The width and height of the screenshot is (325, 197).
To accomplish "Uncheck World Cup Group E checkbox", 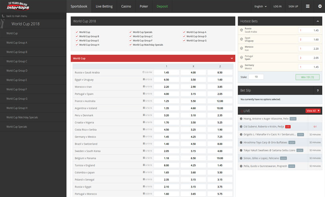I will click(x=77, y=41).
